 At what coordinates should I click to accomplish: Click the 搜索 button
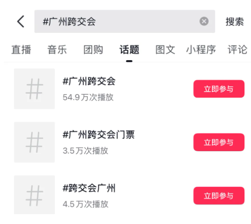coord(235,22)
